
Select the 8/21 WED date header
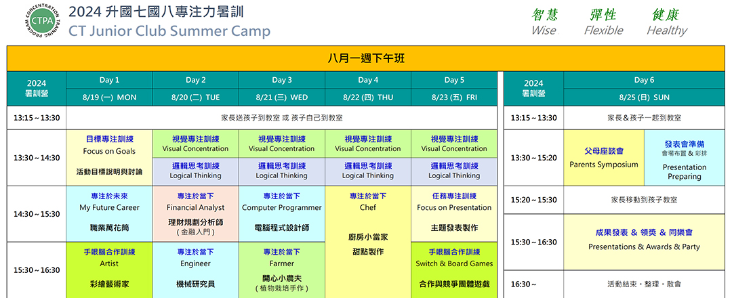pyautogui.click(x=281, y=97)
